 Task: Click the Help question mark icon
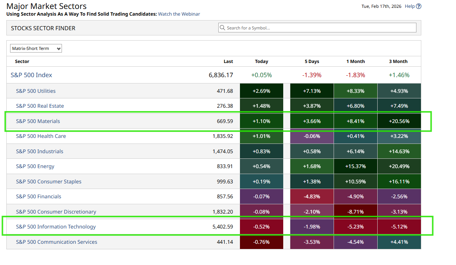pos(419,6)
